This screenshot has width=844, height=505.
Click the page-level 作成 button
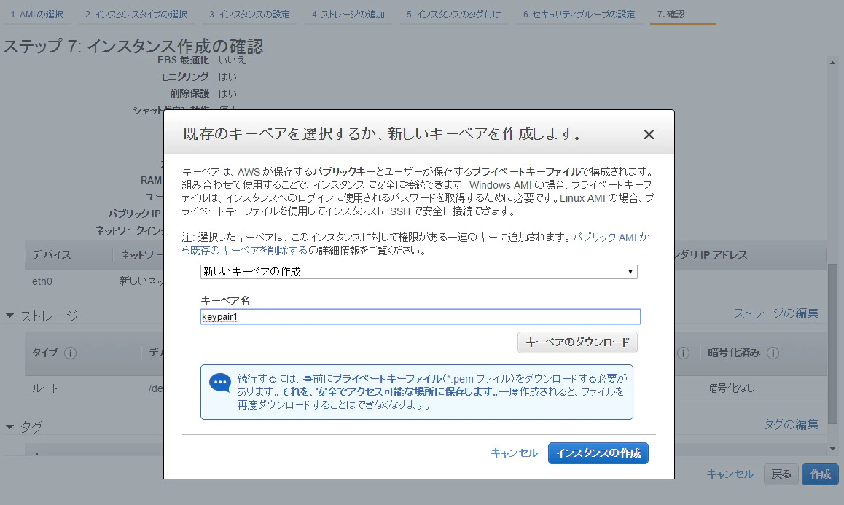[821, 474]
